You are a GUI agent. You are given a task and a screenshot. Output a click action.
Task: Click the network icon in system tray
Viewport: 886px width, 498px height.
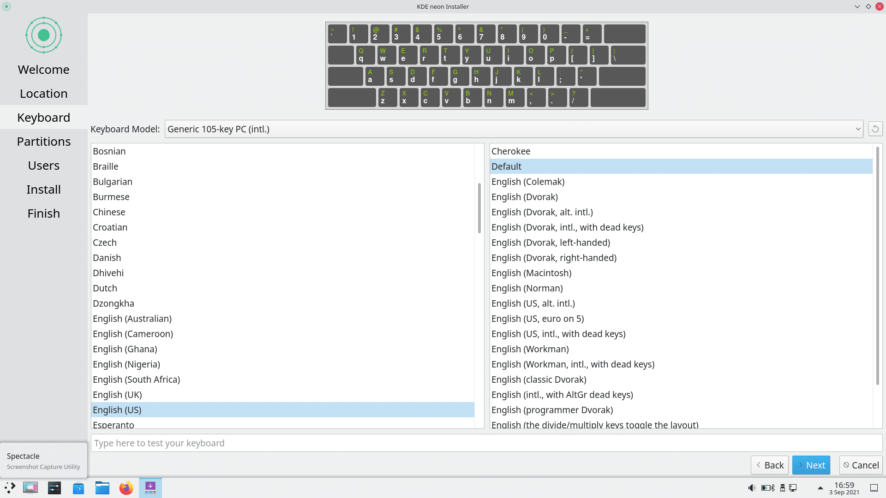pyautogui.click(x=793, y=488)
